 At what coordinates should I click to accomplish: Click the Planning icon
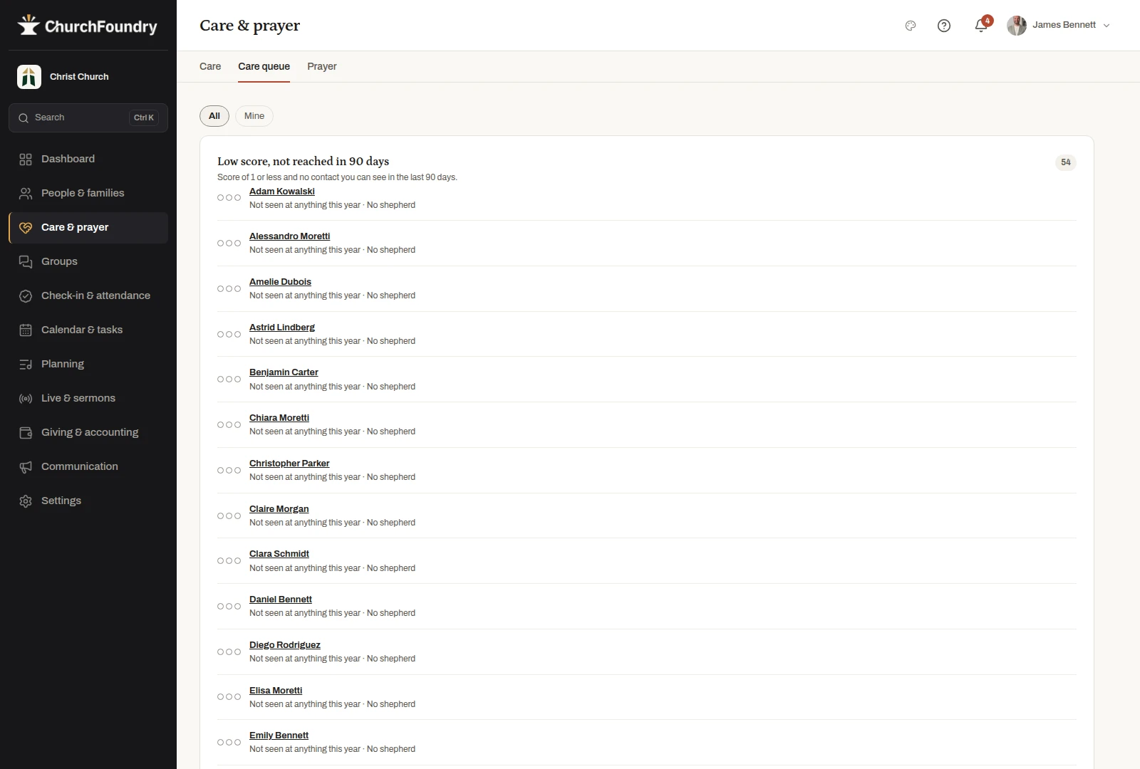tap(26, 365)
